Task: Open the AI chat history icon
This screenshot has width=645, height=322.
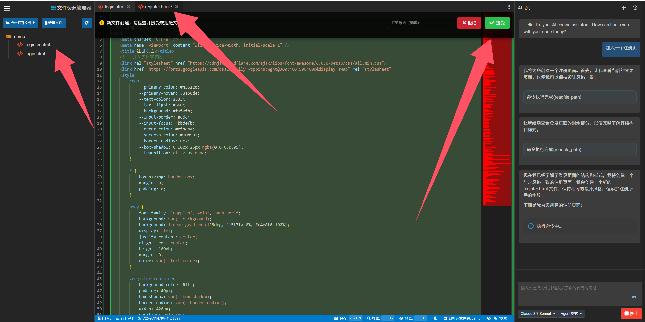Action: pos(635,8)
